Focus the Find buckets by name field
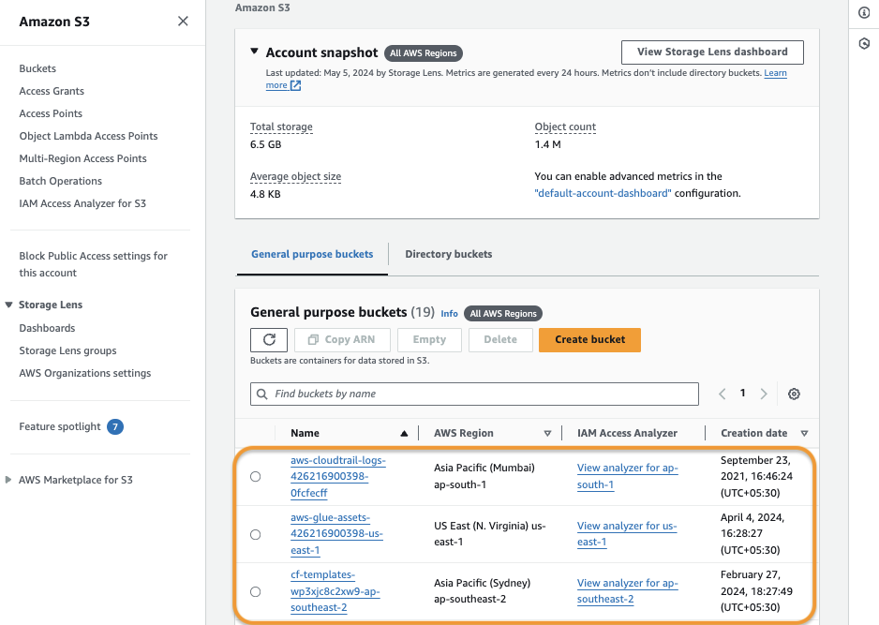Viewport: 879px width, 625px height. tap(474, 394)
